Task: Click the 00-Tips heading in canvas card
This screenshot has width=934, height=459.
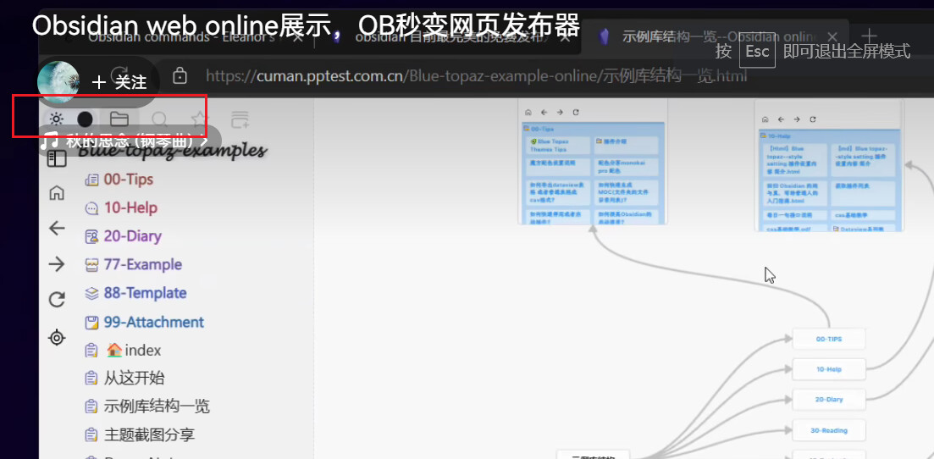Action: point(542,129)
